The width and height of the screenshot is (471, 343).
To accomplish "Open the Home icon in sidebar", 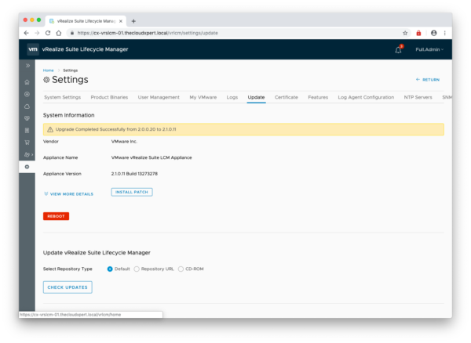I will pos(27,81).
